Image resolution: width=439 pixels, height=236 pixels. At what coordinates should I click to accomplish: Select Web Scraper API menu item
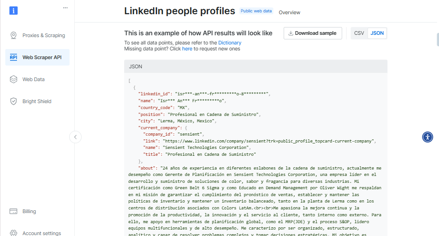pos(38,57)
